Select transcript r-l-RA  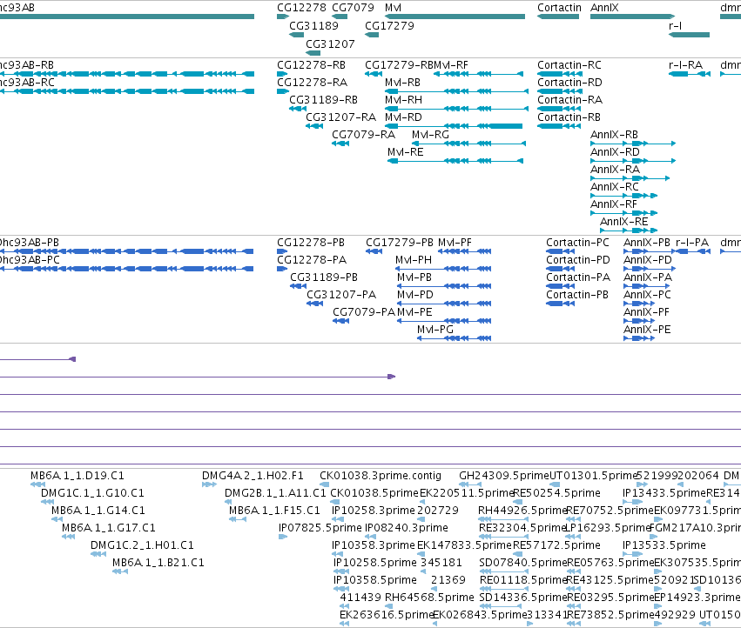click(x=690, y=74)
